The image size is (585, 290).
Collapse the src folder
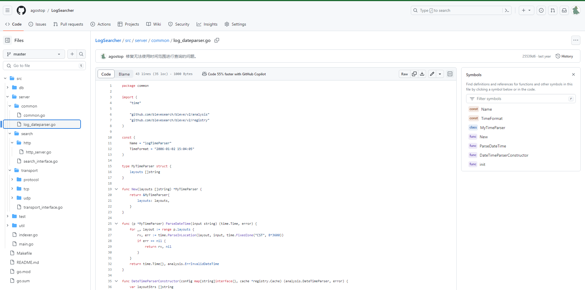5,78
